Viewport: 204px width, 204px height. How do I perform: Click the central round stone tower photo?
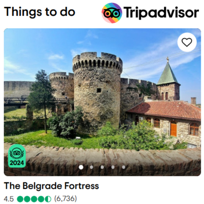[x=97, y=90]
